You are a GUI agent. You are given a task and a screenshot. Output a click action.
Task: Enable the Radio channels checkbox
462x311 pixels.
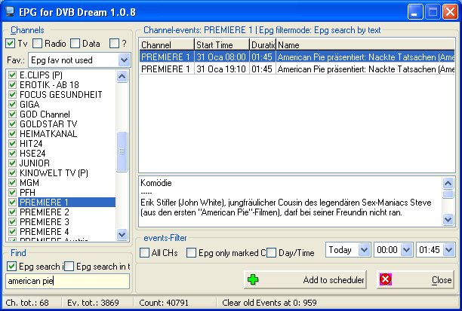pos(38,44)
